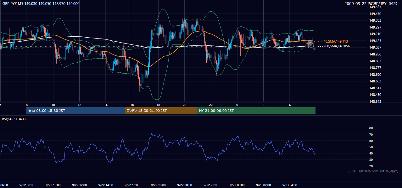
Task: Click price axis value 148.343
Action: pyautogui.click(x=375, y=102)
